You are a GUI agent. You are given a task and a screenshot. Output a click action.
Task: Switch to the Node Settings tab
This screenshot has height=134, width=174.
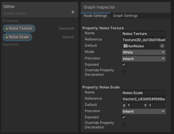[x=95, y=16]
